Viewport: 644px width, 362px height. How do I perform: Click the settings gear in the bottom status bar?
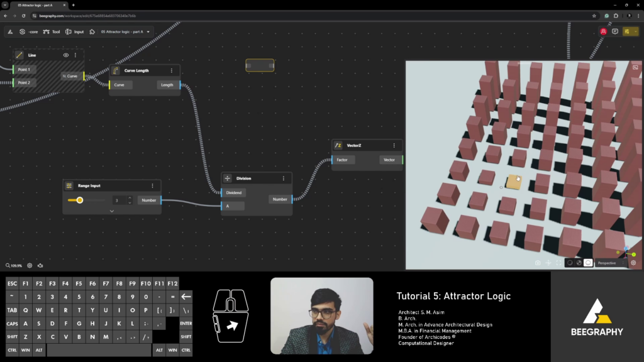click(x=29, y=265)
